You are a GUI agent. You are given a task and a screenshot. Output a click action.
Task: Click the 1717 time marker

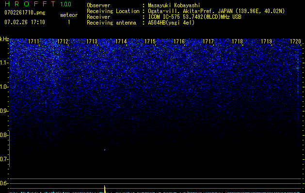click(x=209, y=41)
